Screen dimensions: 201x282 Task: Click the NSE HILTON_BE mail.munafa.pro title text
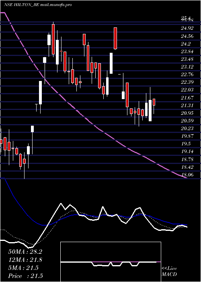coord(38,5)
